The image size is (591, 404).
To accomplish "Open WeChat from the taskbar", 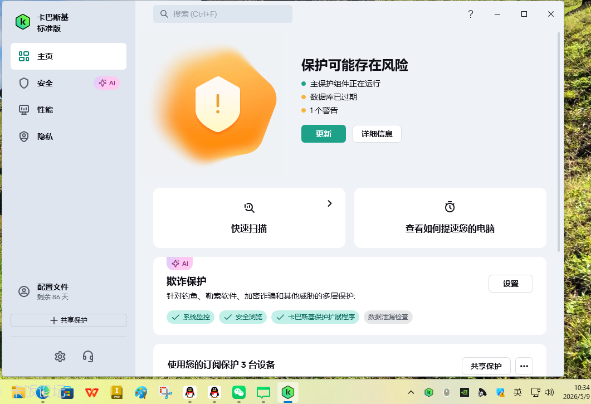I will tap(238, 392).
